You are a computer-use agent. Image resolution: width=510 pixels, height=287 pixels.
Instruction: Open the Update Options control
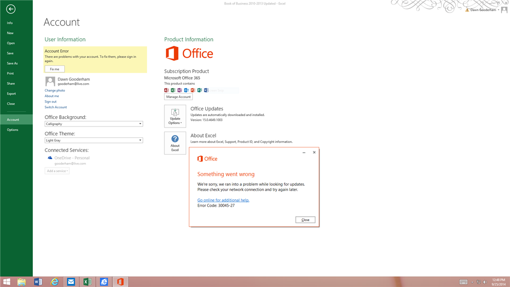[x=175, y=116]
